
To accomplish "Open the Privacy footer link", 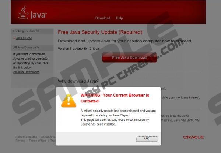I will [20, 141].
